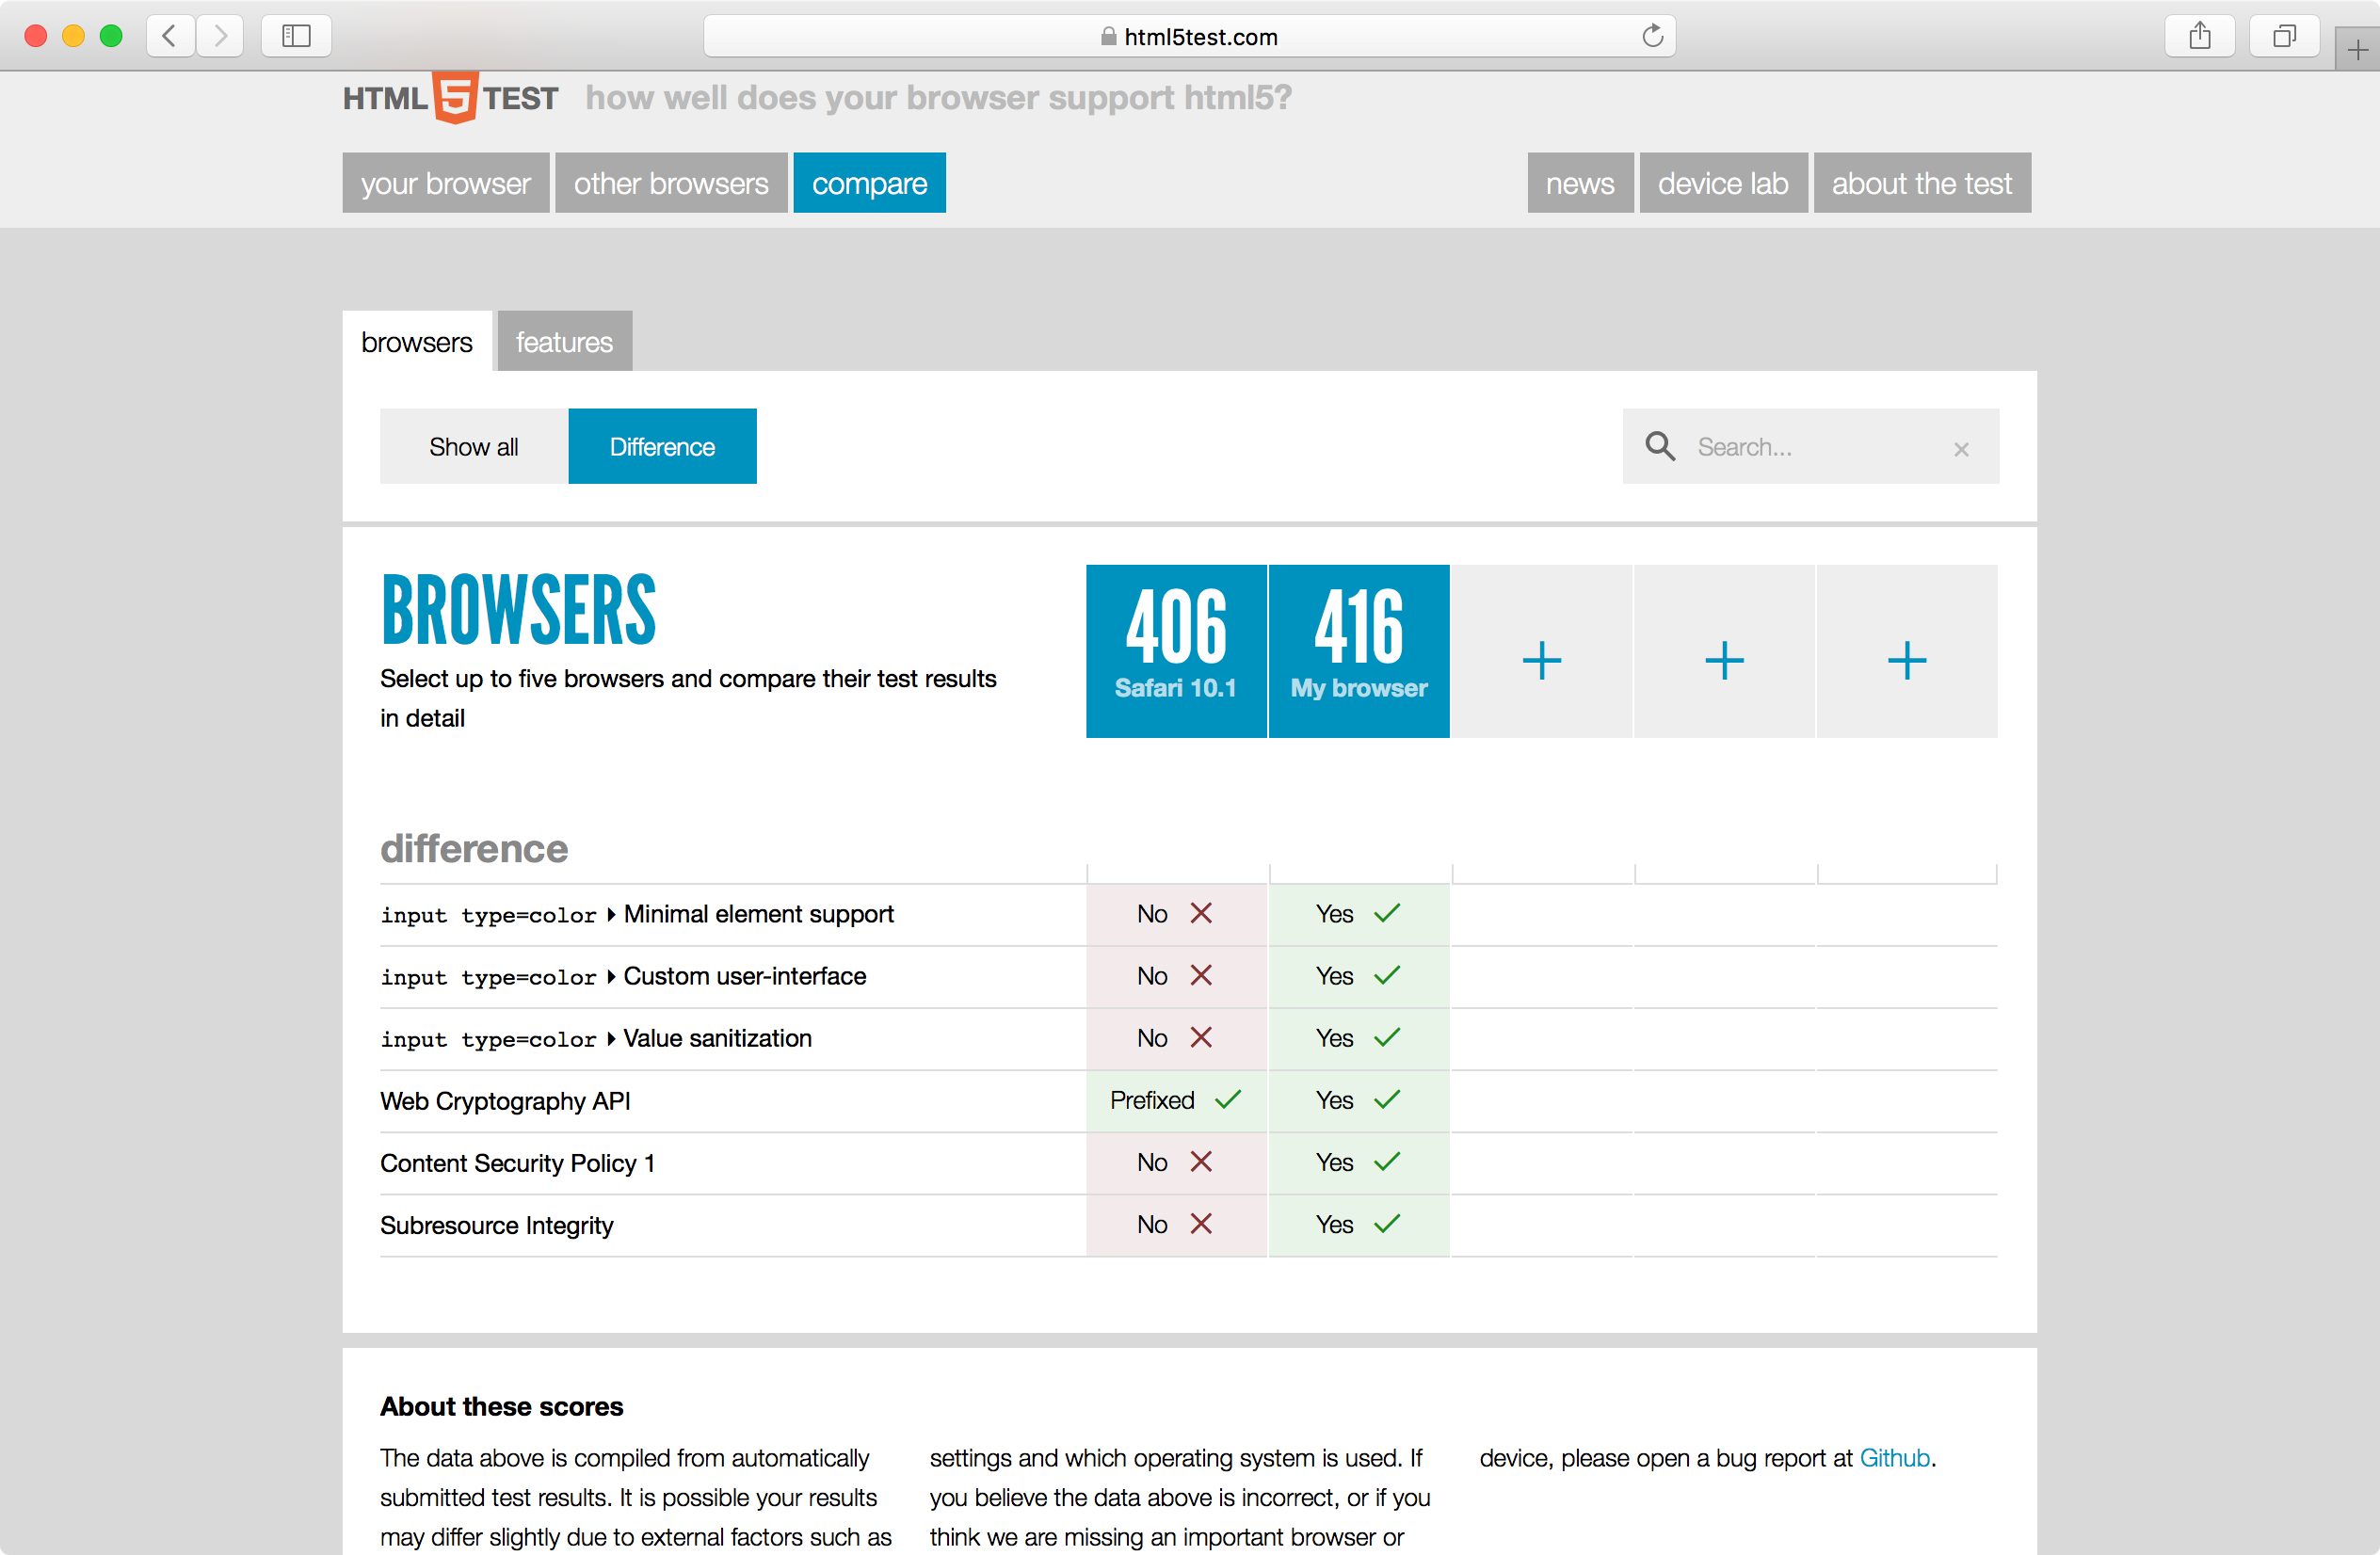
Task: Clear search with the x icon
Action: [1961, 449]
